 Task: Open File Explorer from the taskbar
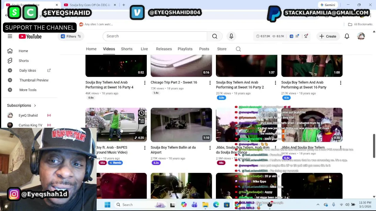click(205, 205)
